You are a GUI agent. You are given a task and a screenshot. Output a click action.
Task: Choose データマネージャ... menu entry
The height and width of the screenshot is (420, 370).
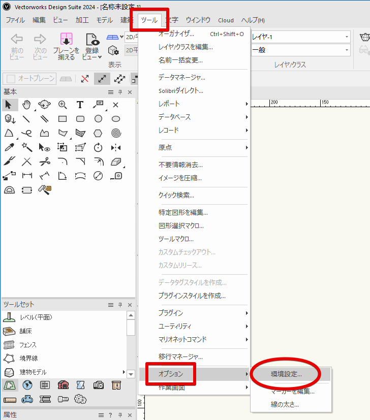click(x=194, y=77)
